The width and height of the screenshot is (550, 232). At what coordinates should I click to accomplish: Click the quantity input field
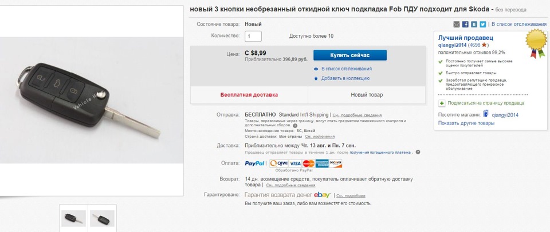253,36
